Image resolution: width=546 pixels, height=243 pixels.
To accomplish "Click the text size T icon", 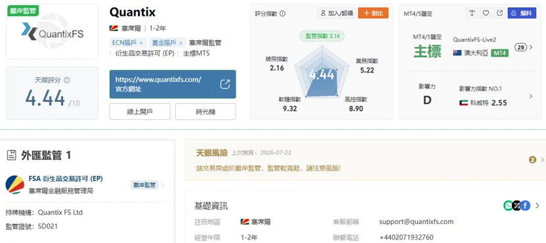I will 472,13.
